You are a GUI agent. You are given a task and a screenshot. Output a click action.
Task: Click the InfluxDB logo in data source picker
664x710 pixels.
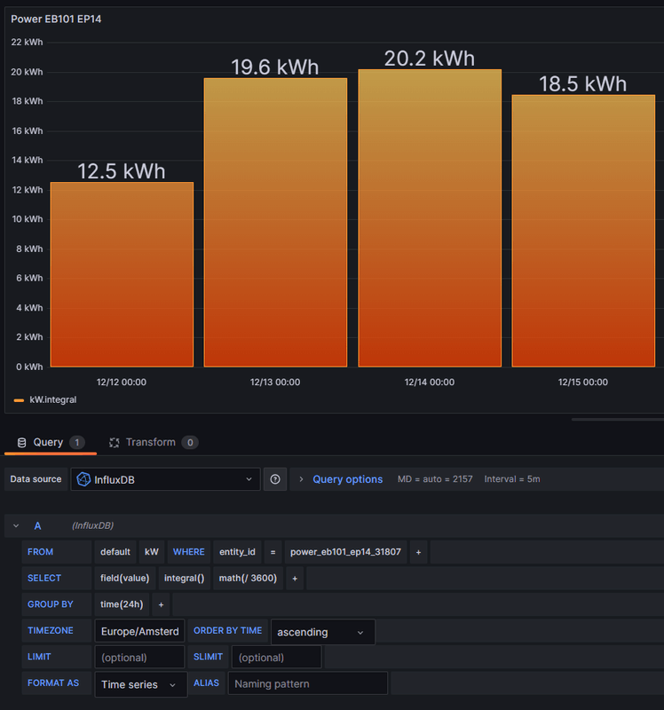click(83, 479)
